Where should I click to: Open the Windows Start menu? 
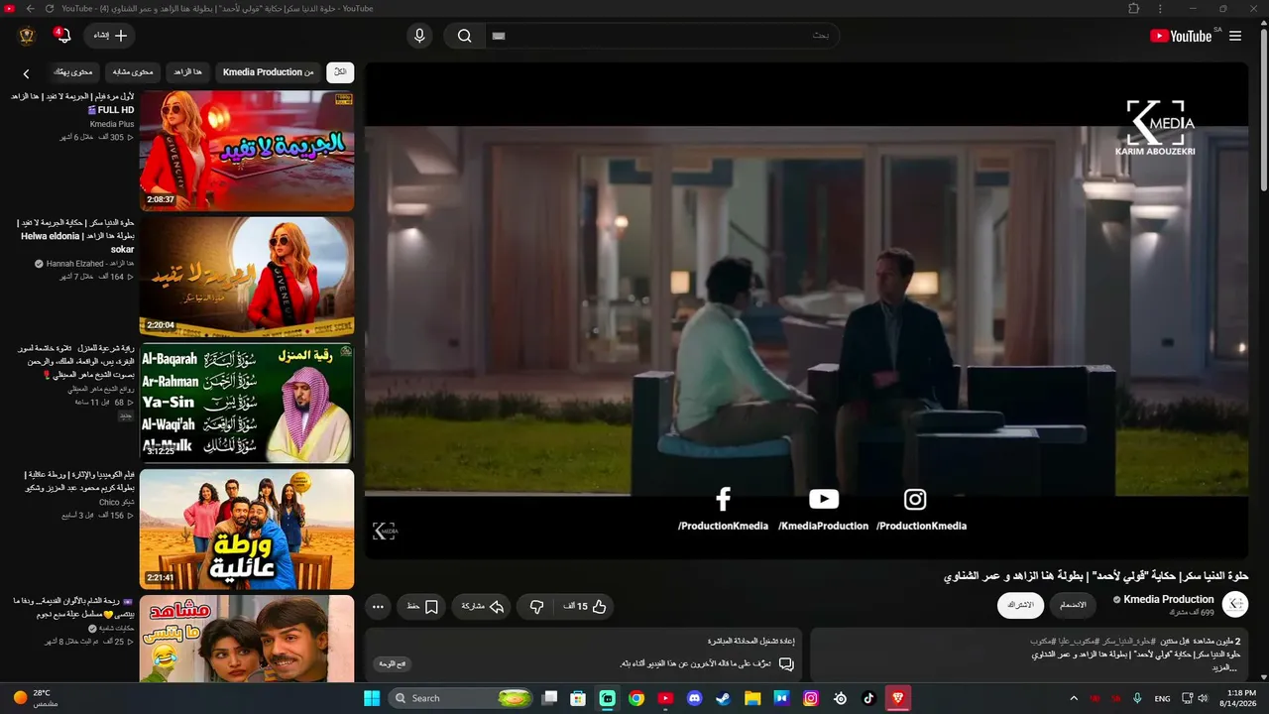(x=372, y=698)
